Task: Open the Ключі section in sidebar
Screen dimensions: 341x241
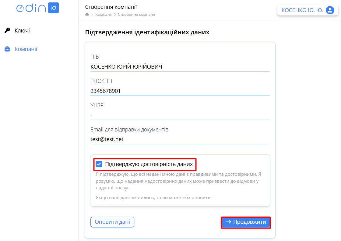Action: (x=22, y=30)
